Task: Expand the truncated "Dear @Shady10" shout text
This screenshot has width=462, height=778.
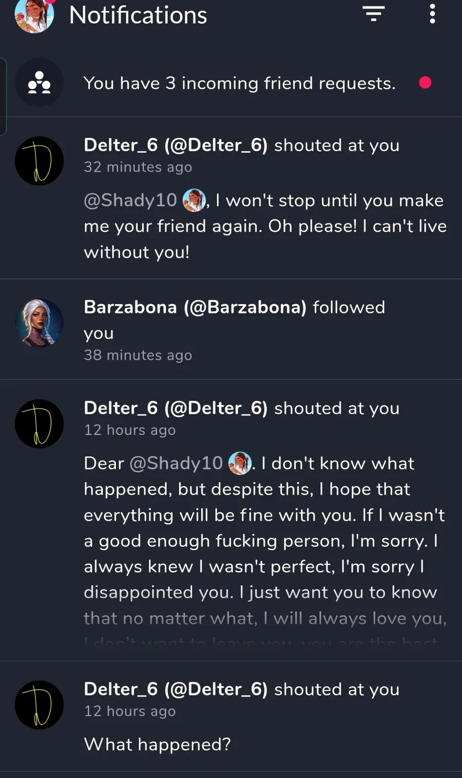Action: (265, 631)
